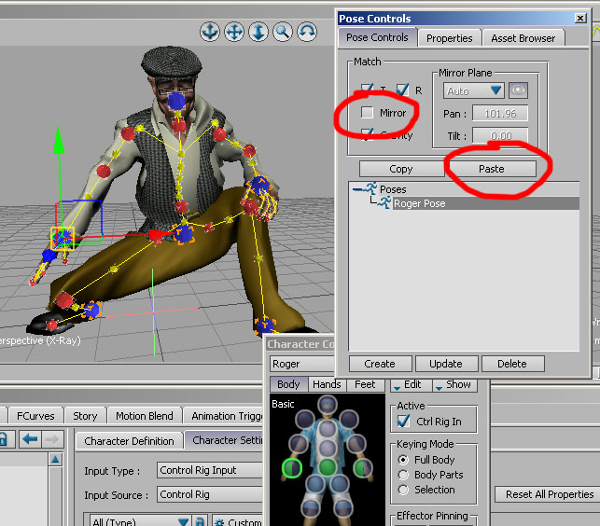
Task: Click the Update pose button
Action: [x=446, y=364]
